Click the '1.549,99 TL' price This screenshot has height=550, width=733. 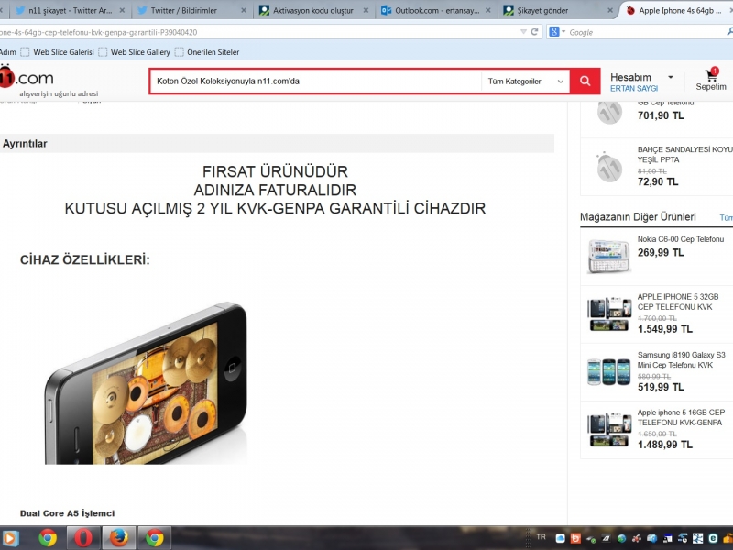(665, 329)
